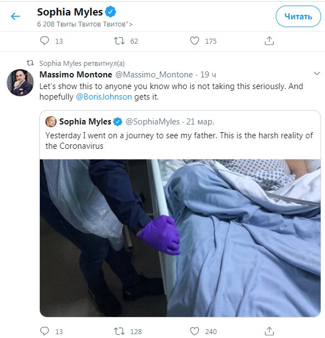Open replies on the top tweet with 13 comments
325x338 pixels.
click(45, 41)
